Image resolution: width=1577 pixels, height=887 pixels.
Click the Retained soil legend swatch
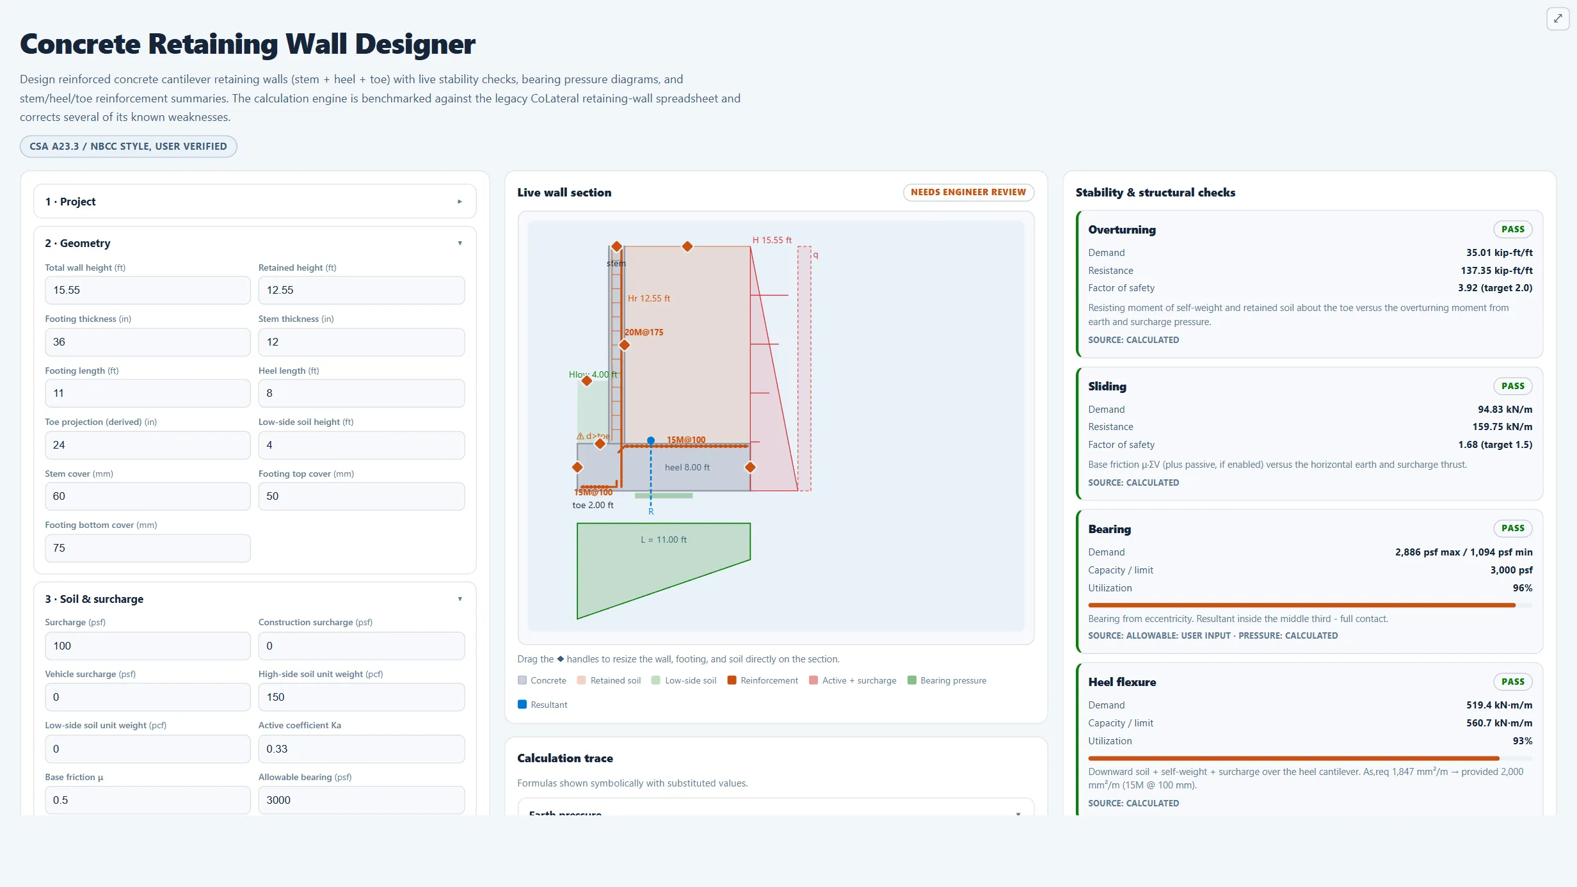point(581,680)
